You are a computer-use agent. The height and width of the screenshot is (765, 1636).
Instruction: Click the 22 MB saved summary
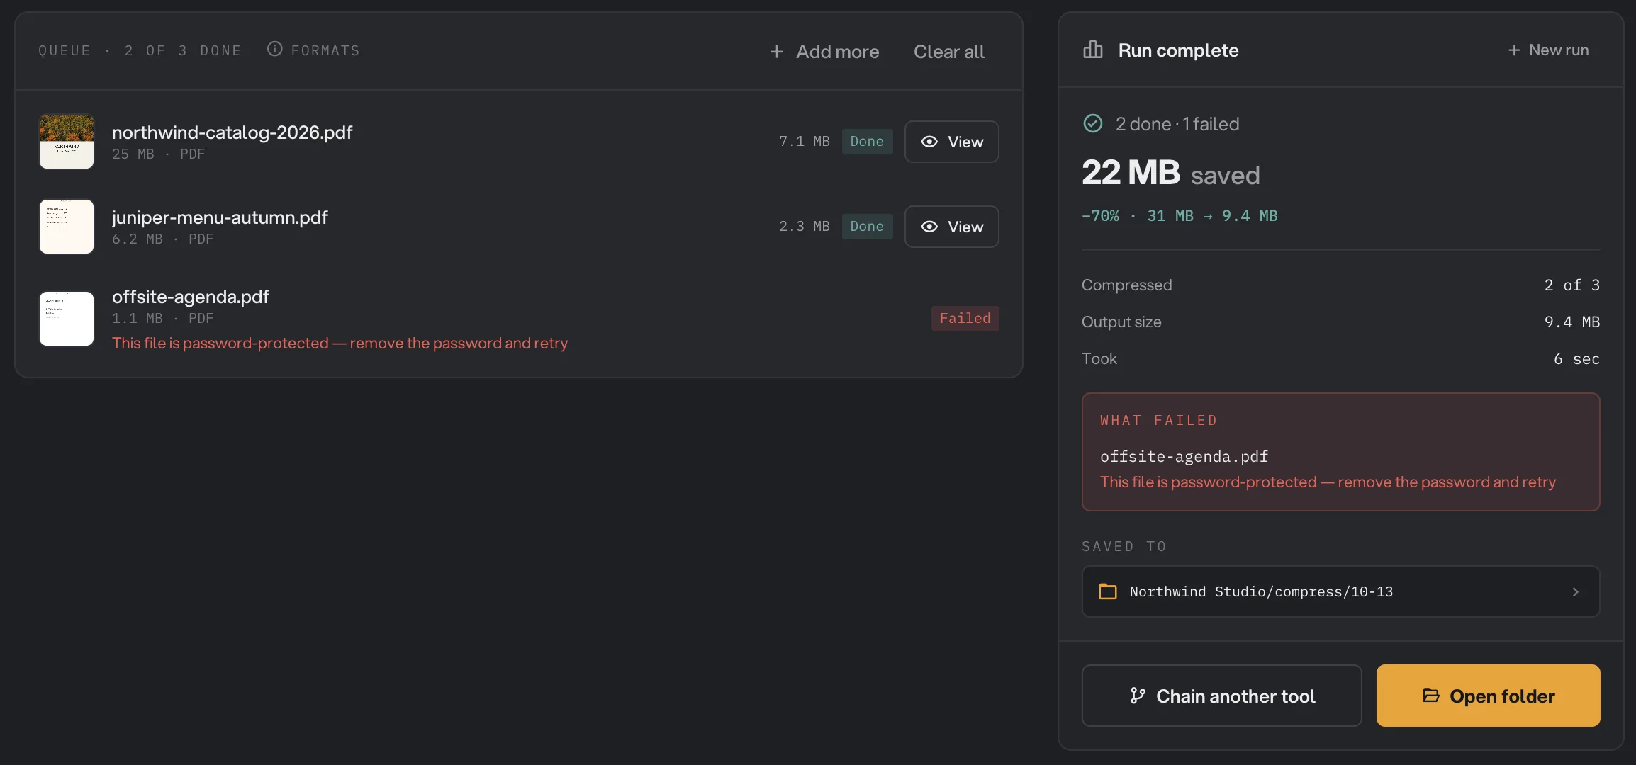[1171, 173]
